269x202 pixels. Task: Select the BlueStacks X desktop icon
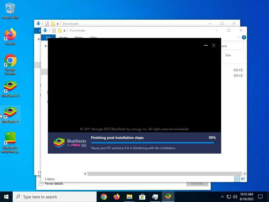(x=10, y=89)
